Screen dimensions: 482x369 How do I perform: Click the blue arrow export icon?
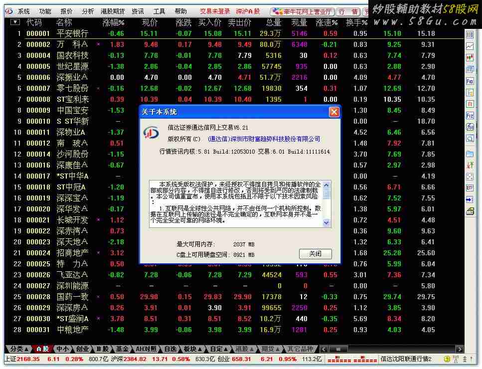point(470,199)
